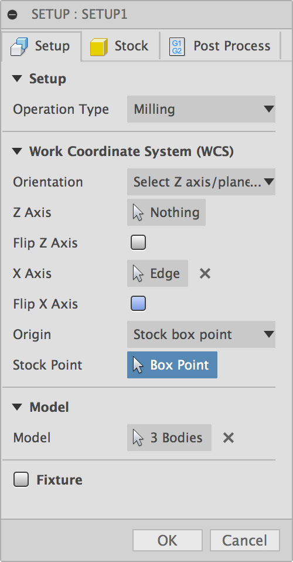Activate the X Axis Edge selector
Viewport: 293px width, 562px height.
click(x=158, y=273)
